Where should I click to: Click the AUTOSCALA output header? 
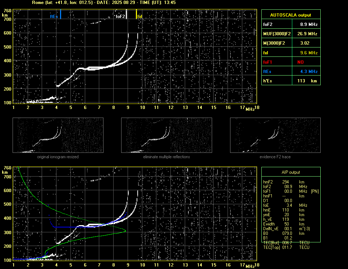(291, 15)
